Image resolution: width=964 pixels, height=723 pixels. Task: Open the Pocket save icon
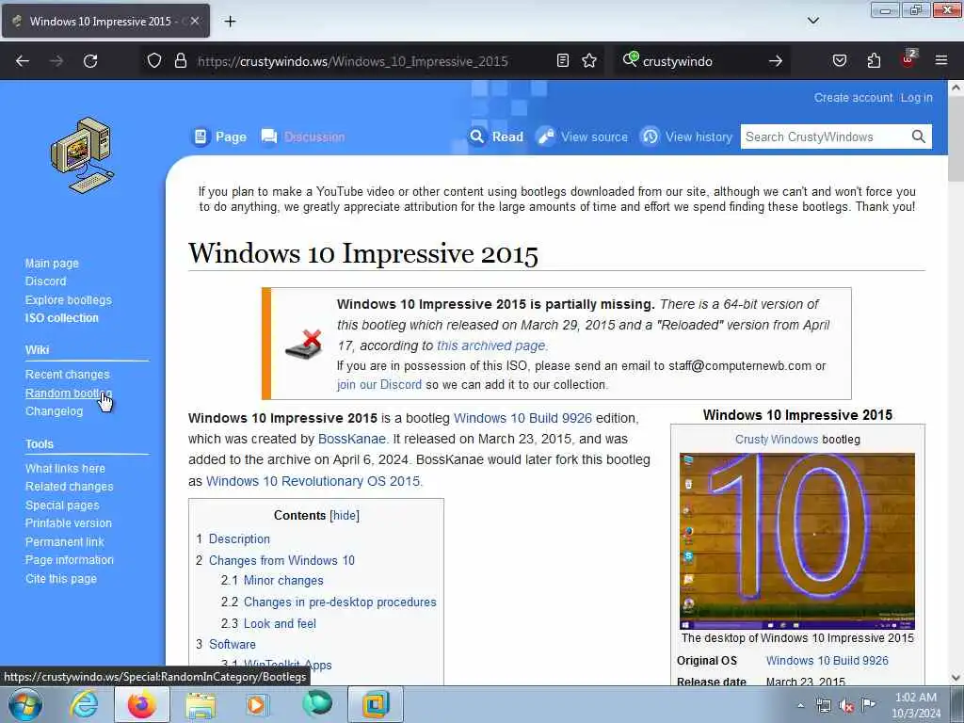(839, 60)
